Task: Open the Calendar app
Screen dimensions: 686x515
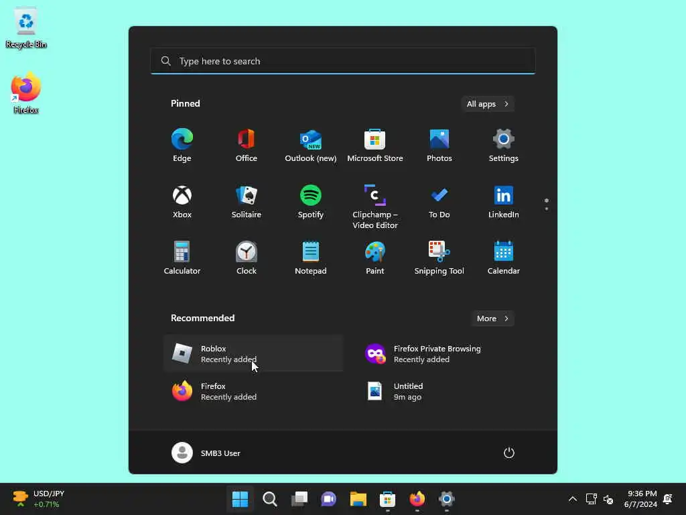Action: click(x=504, y=258)
